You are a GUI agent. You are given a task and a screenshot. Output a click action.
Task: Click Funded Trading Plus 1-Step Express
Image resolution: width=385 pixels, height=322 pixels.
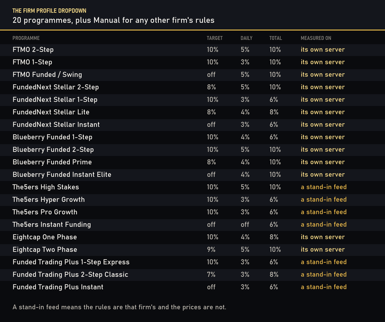(x=192, y=262)
